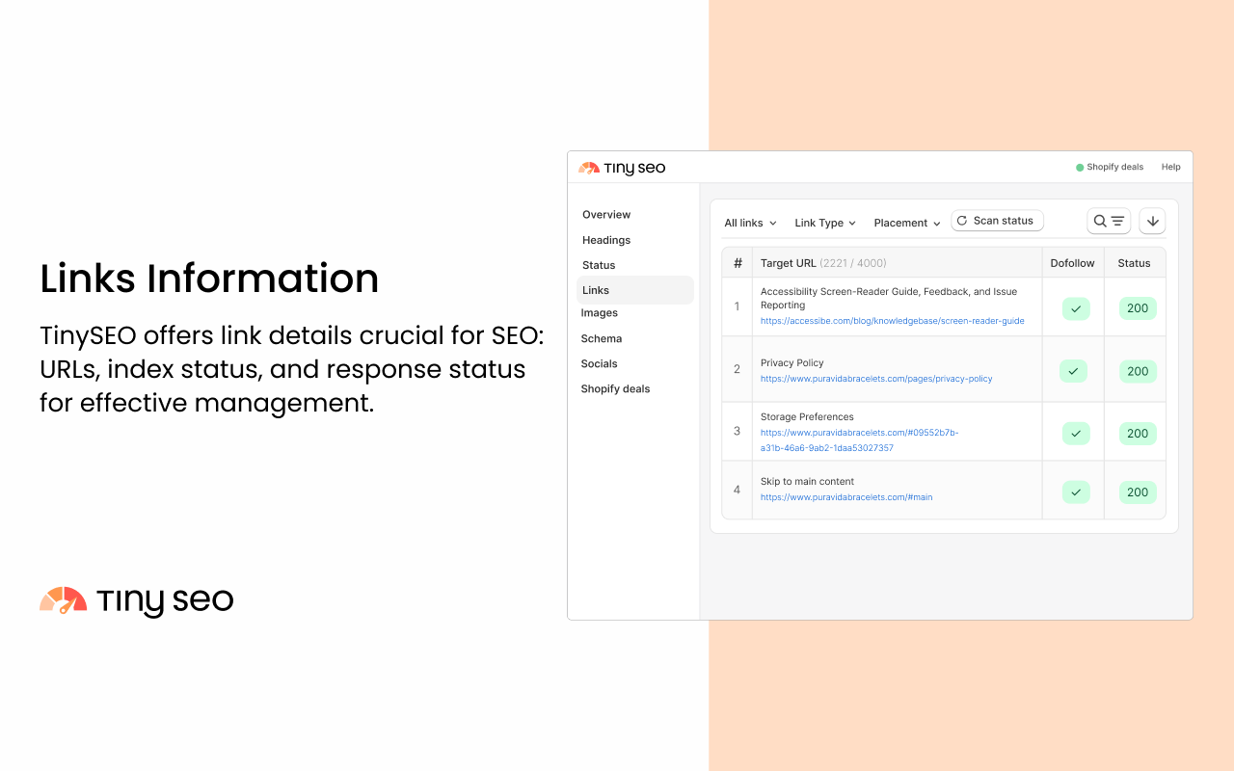Toggle Dofollow check for Accessibility Screen-Reader Guide row
The width and height of the screenshot is (1234, 771).
(x=1076, y=309)
